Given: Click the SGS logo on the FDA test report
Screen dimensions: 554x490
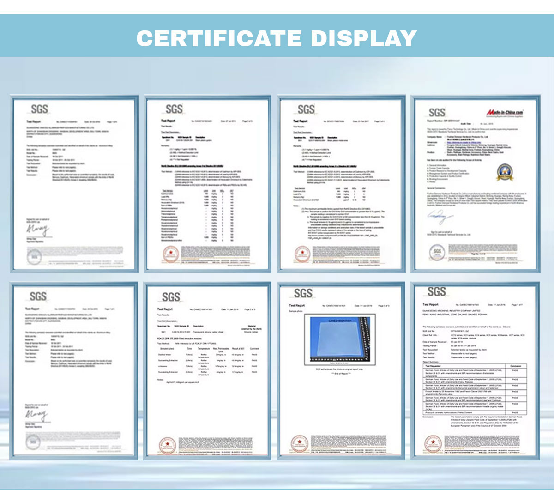Looking at the screenshot, I should pos(171,296).
